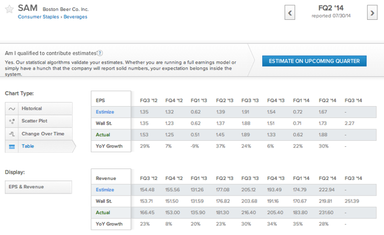Open the Beverages industry link

tap(76, 17)
